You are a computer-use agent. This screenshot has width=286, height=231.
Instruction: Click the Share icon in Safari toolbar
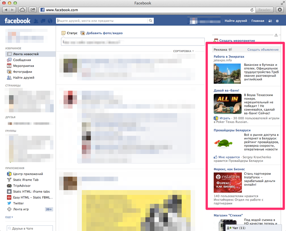point(33,10)
